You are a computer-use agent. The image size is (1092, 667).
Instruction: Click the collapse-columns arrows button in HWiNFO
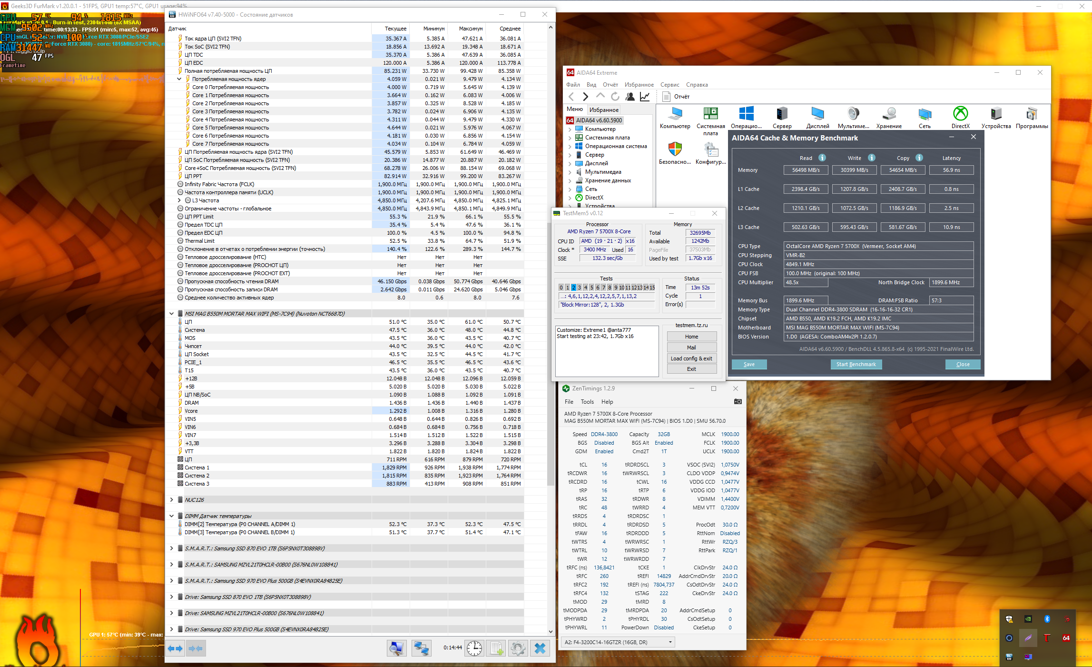[x=196, y=648]
